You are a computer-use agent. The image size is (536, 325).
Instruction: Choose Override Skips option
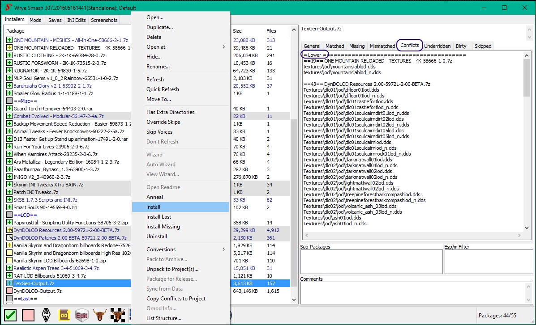180,122
